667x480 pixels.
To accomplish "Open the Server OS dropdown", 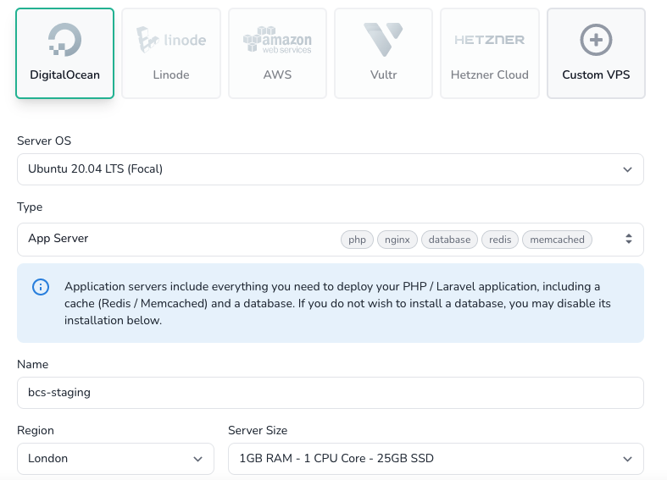I will coord(330,169).
